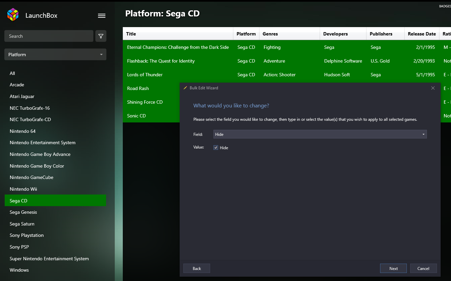The height and width of the screenshot is (281, 451).
Task: Expand the Field dropdown set to Hide
Action: [x=320, y=134]
